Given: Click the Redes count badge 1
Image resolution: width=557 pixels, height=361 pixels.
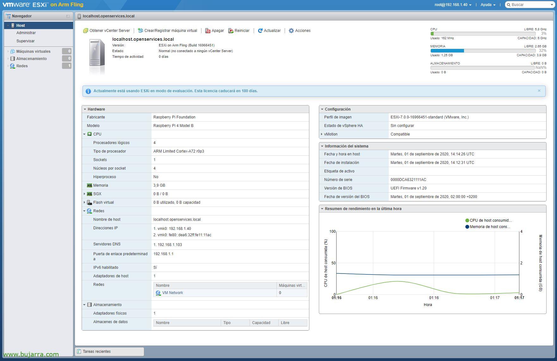Looking at the screenshot, I should click(x=67, y=66).
